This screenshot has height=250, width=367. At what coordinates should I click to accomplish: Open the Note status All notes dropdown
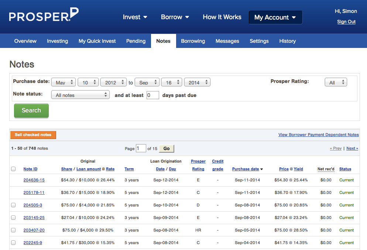80,95
